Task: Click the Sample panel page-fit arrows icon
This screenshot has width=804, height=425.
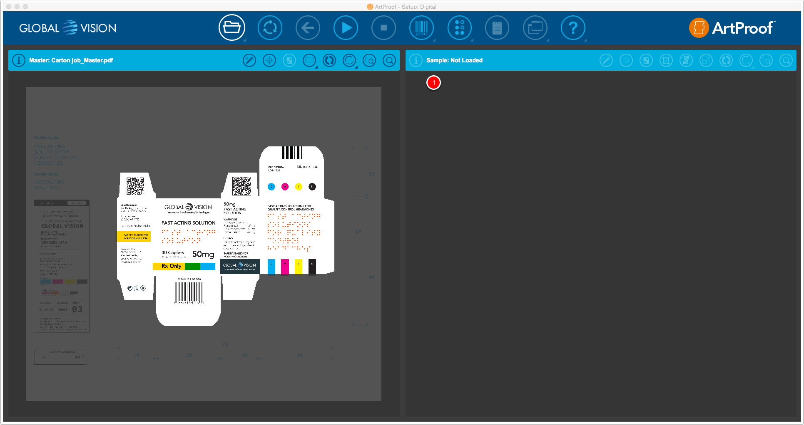Action: 646,60
